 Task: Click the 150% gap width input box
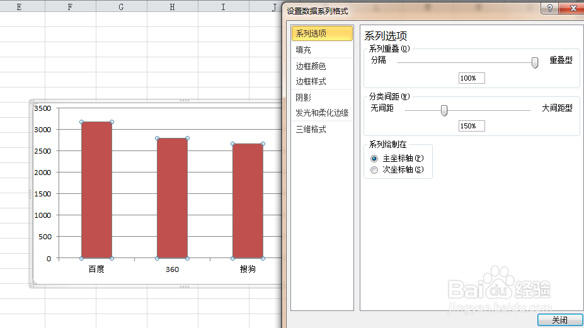point(471,126)
